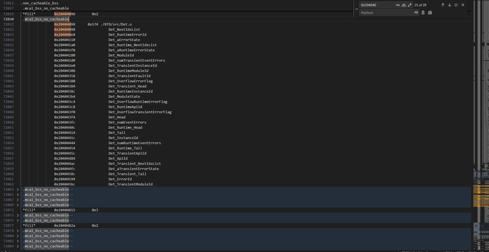
Task: Click the highlighted address 0x20404096
Action: click(x=65, y=14)
